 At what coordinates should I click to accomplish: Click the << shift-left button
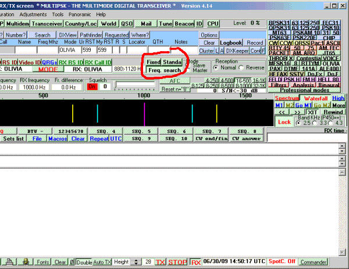tap(282, 112)
